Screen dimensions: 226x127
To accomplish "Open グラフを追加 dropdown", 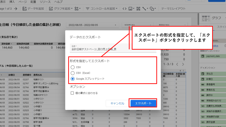I will coord(61,9).
